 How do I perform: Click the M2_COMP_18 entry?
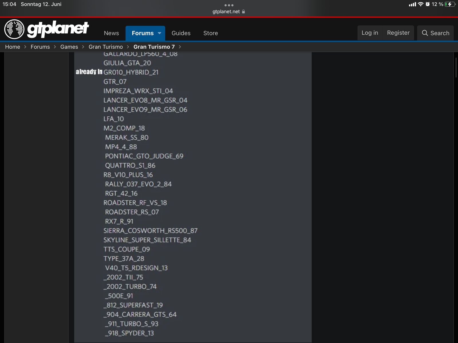(x=124, y=128)
